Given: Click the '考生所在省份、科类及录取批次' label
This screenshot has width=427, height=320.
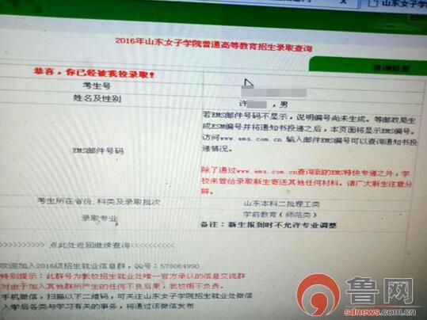Looking at the screenshot, I should (x=98, y=201).
